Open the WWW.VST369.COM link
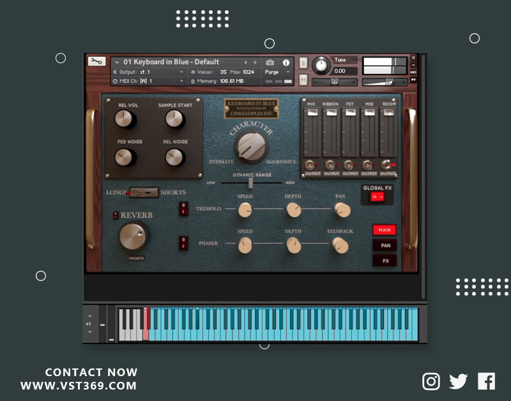This screenshot has height=401, width=511. click(79, 386)
